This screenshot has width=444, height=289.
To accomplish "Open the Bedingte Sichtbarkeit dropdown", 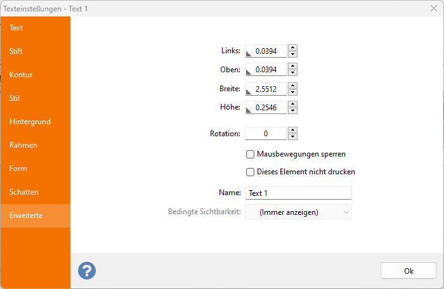I will [298, 212].
